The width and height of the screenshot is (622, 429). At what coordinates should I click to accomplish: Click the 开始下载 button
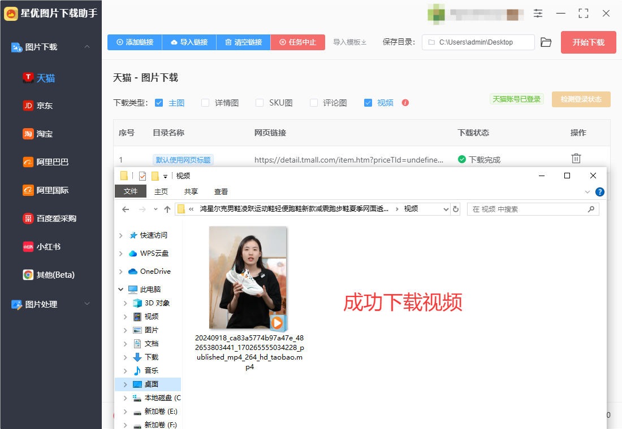coord(588,42)
